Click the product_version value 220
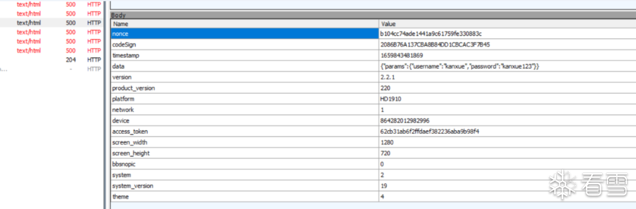The image size is (636, 209). (385, 88)
